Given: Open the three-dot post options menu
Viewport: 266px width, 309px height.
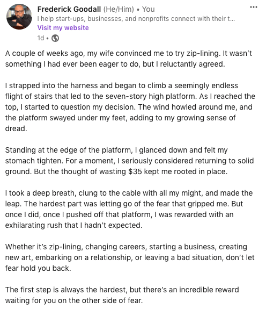Looking at the screenshot, I should (254, 8).
